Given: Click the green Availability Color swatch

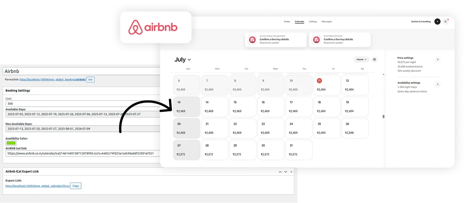Looking at the screenshot, I should coord(11,143).
